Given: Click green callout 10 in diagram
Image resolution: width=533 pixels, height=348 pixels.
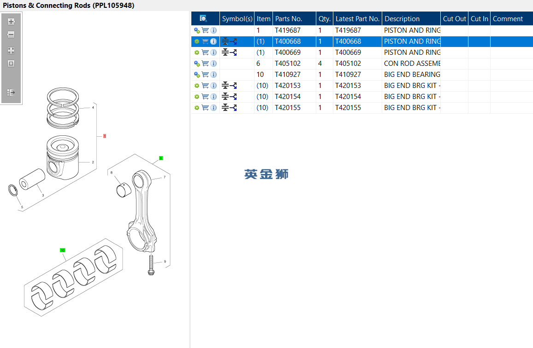Looking at the screenshot, I should (62, 250).
